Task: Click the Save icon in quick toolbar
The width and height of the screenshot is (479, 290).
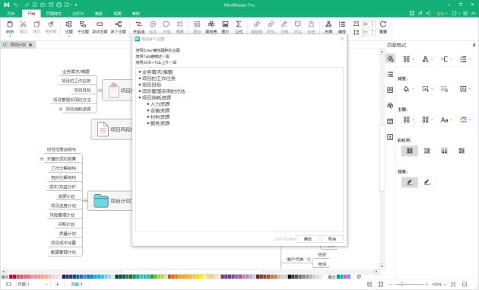Action: click(x=51, y=5)
